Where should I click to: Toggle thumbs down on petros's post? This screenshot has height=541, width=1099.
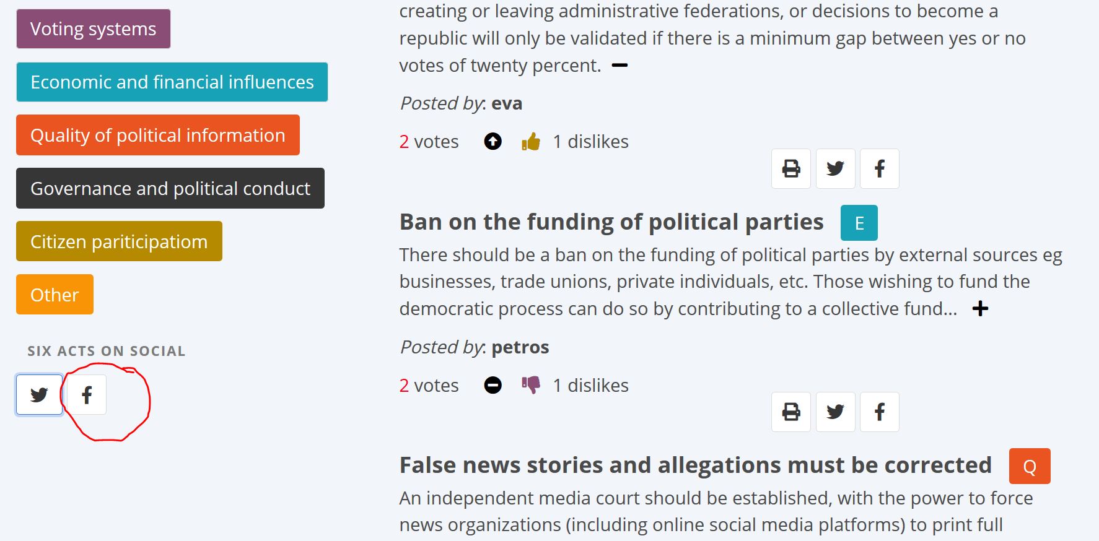(x=531, y=385)
